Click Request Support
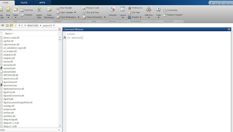The height and width of the screenshot is (132, 233). coord(173,15)
